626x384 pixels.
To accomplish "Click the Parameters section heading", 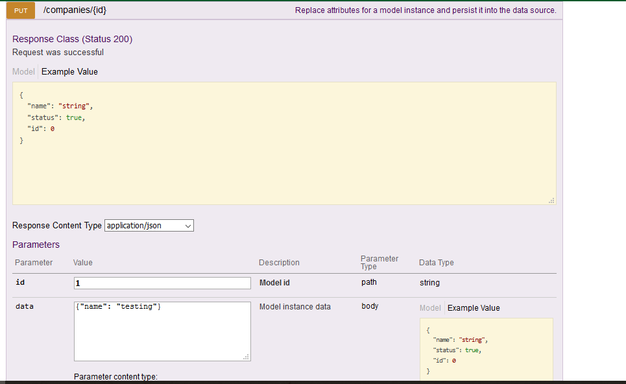I will 36,245.
